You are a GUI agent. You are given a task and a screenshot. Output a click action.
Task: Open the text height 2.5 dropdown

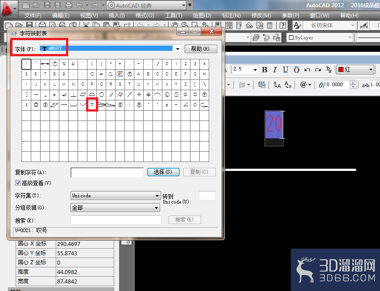tap(255, 70)
